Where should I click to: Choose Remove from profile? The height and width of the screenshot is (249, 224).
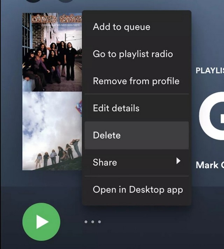pos(136,81)
